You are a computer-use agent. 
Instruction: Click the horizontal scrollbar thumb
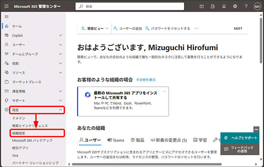(147, 164)
